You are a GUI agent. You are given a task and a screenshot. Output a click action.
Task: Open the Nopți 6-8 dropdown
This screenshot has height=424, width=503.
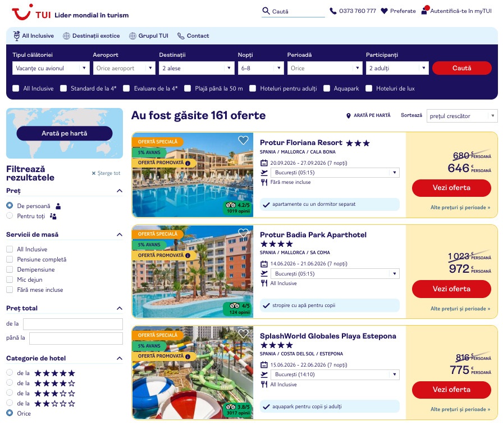(260, 68)
